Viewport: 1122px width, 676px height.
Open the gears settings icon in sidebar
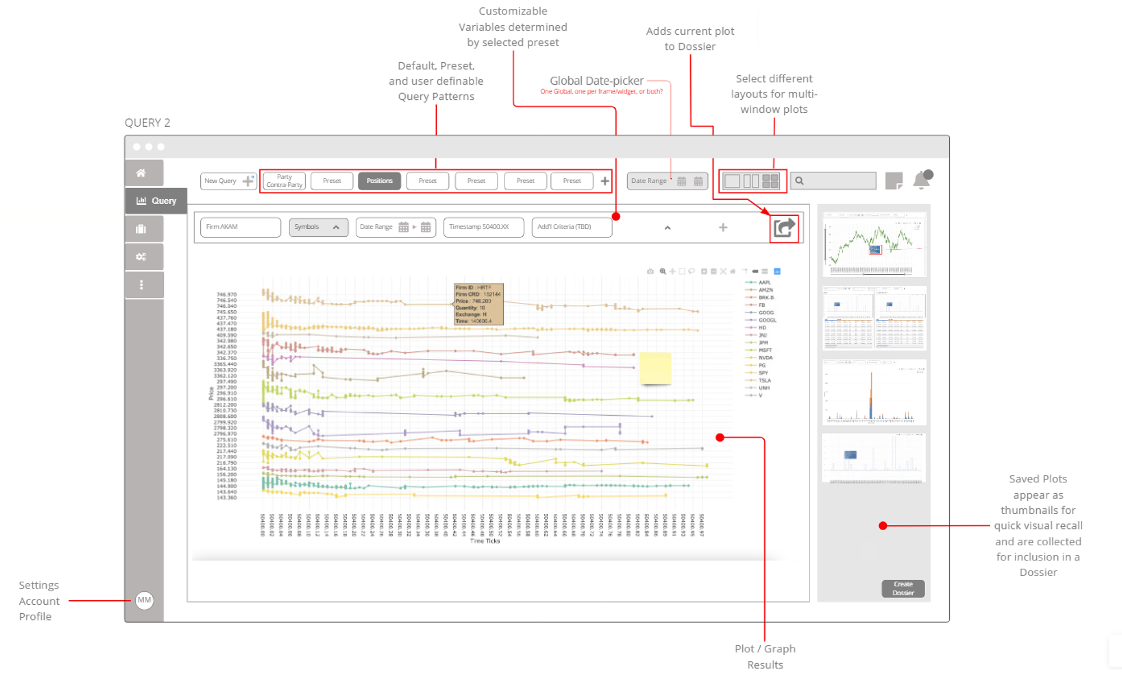[x=141, y=257]
